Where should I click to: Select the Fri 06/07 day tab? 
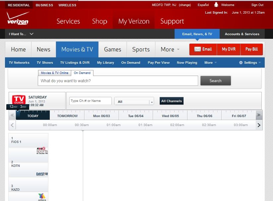[239, 115]
